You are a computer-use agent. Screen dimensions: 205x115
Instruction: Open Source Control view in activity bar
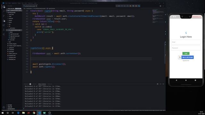tap(4, 16)
